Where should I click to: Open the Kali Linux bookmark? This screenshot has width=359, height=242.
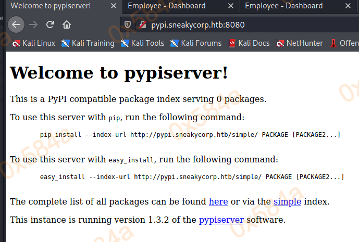click(x=33, y=43)
